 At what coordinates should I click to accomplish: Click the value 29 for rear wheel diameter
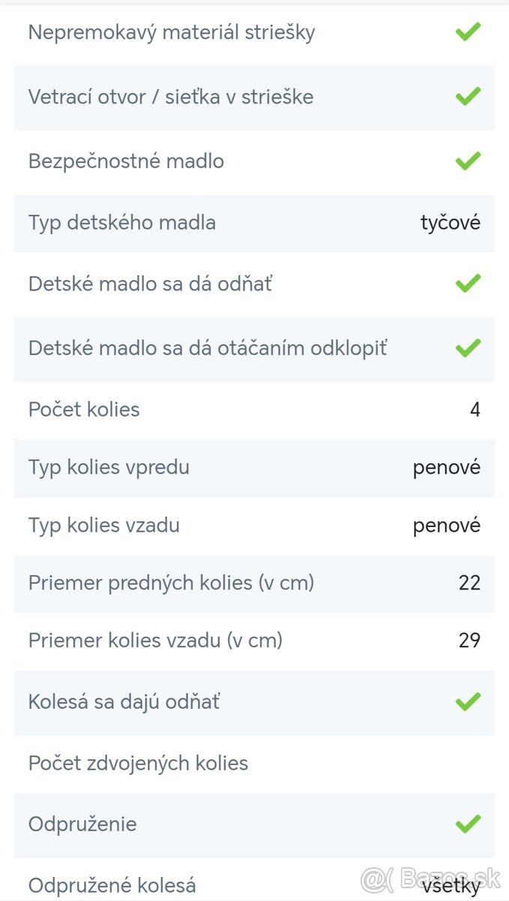pos(469,640)
